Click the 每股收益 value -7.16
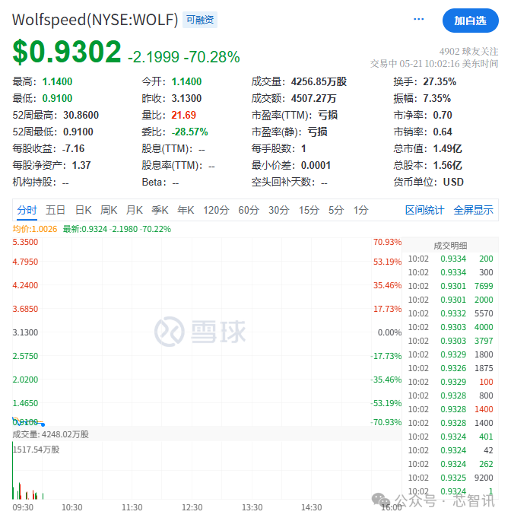This screenshot has height=521, width=511. pyautogui.click(x=74, y=148)
